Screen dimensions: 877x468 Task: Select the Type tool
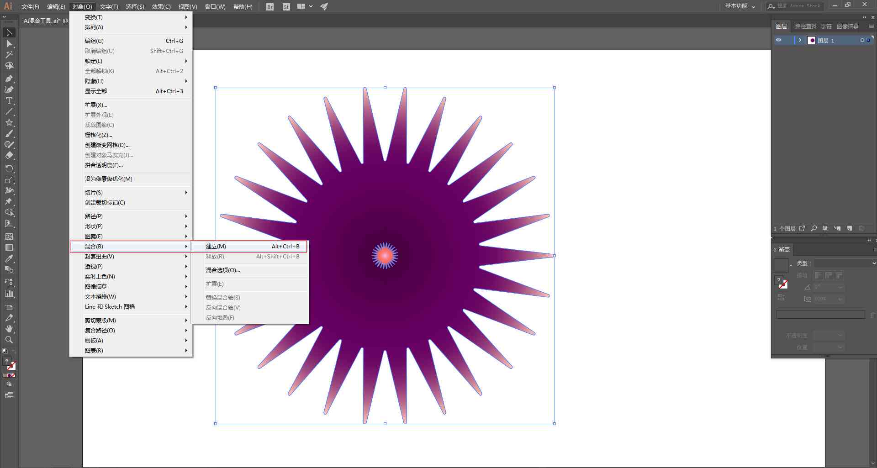tap(9, 100)
